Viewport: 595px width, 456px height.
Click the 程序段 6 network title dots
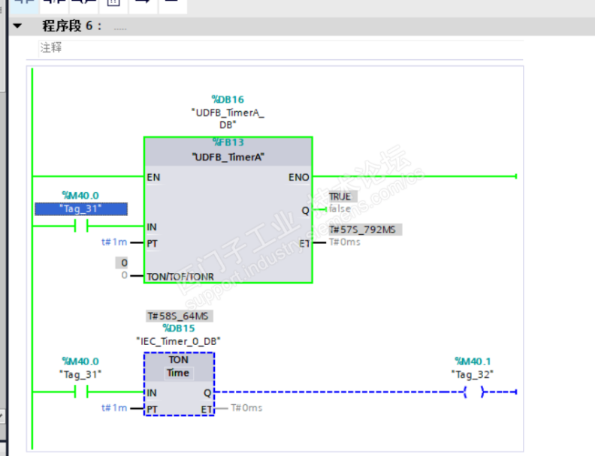[x=120, y=28]
